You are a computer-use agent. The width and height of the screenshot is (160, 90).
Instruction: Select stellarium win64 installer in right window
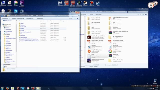pos(97,60)
